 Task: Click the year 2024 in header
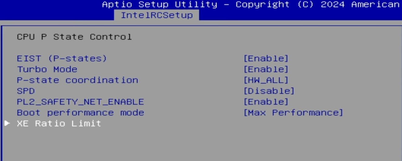333,5
